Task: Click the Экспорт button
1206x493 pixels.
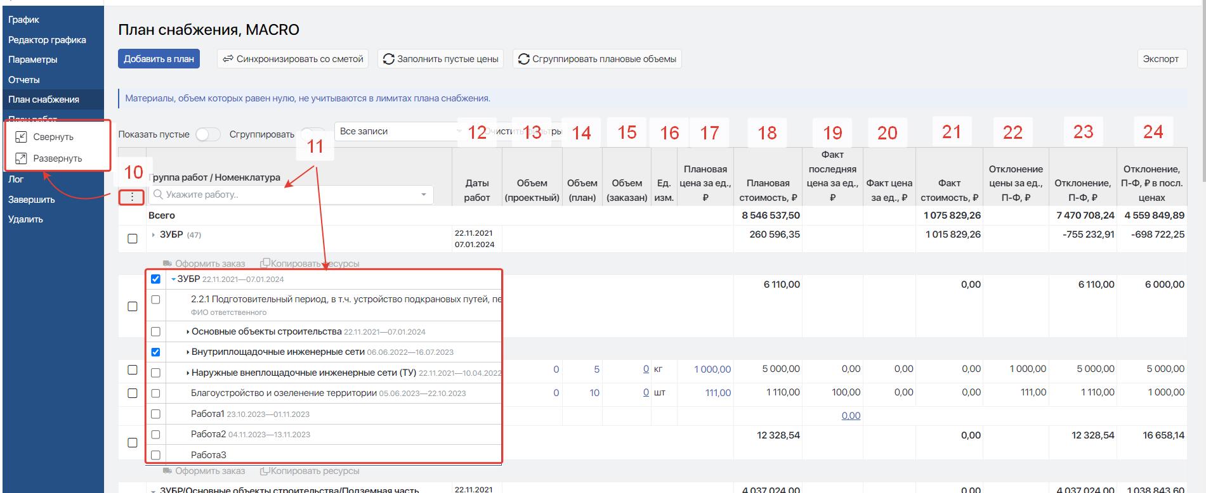Action: (x=1160, y=59)
